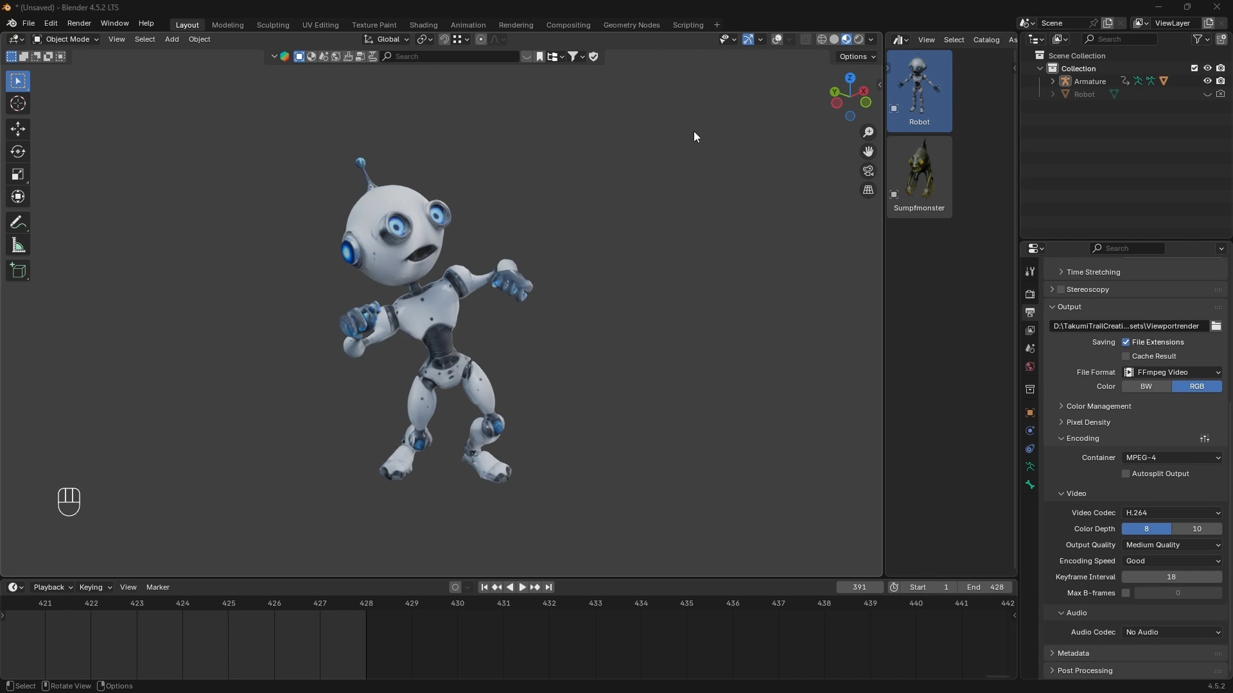Open the Video Codec dropdown

1172,513
